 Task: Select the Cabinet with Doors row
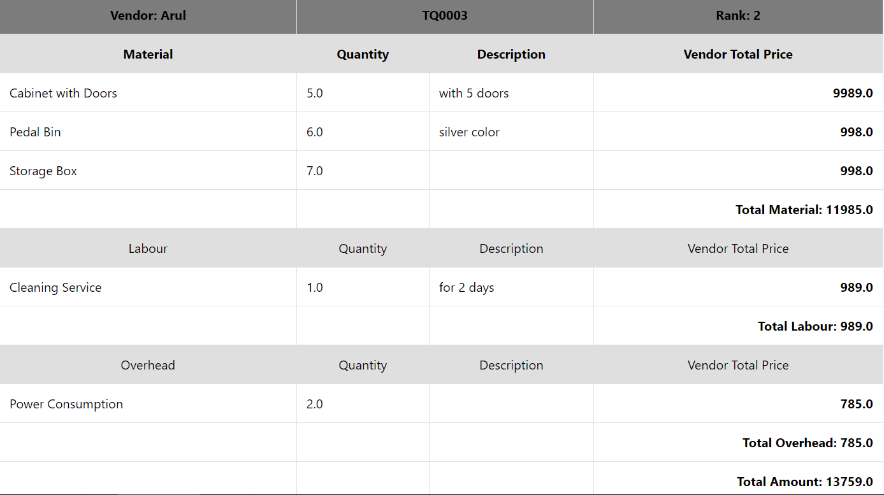[63, 94]
